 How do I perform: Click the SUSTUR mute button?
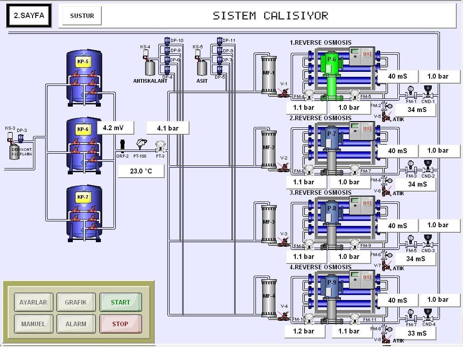82,16
